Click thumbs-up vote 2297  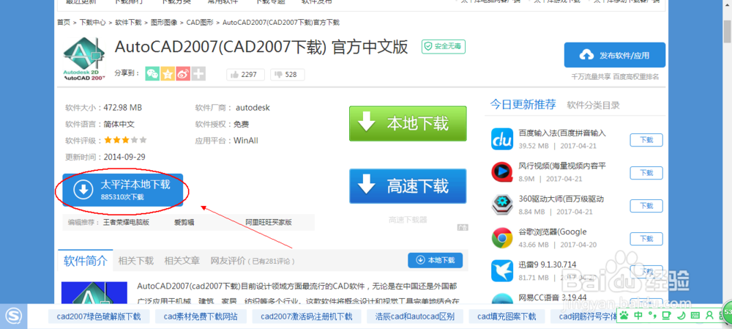pyautogui.click(x=245, y=74)
